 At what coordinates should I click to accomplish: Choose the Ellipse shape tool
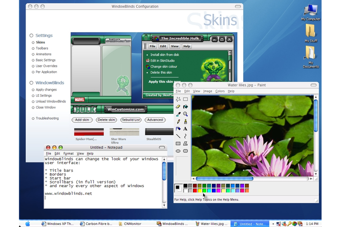178,151
